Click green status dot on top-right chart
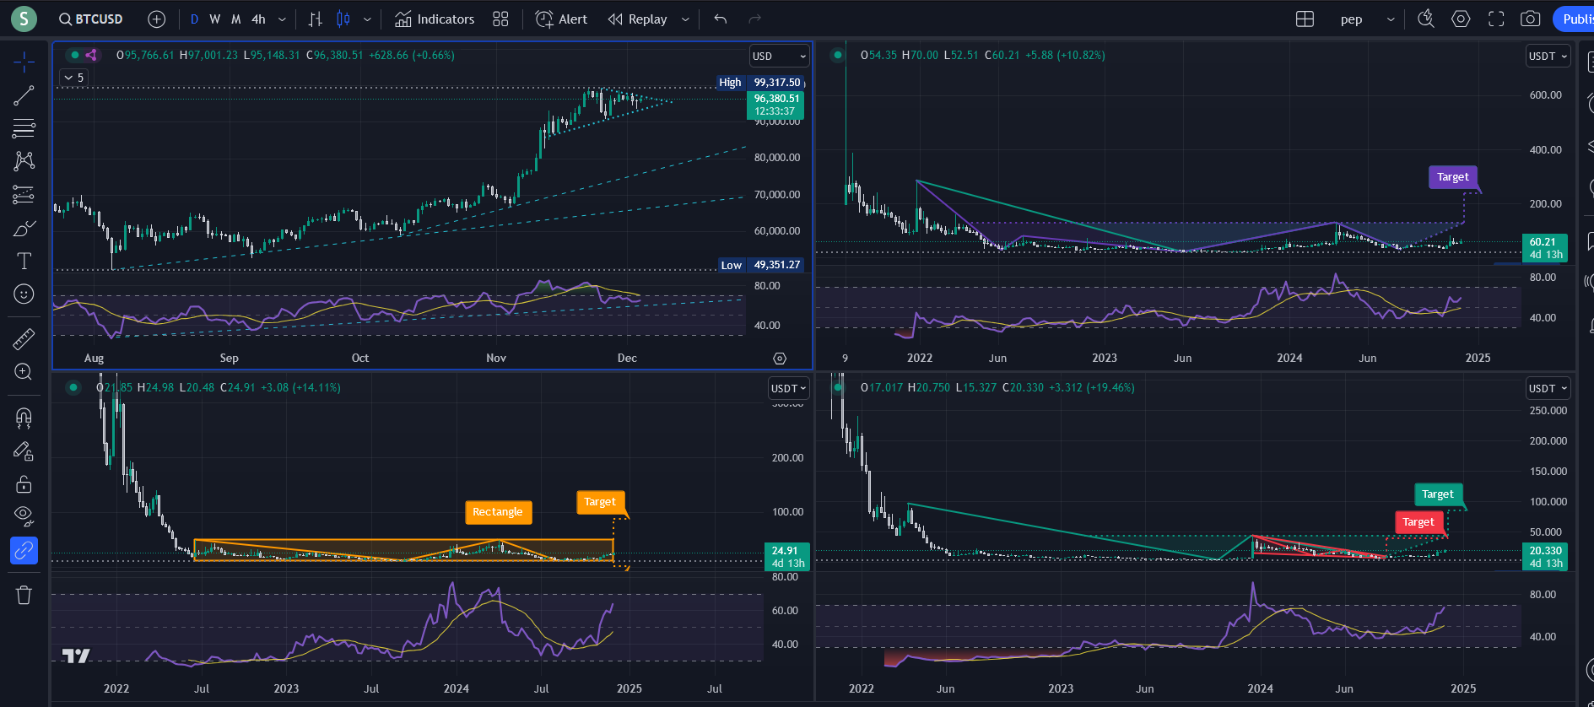This screenshot has width=1594, height=707. click(x=837, y=55)
